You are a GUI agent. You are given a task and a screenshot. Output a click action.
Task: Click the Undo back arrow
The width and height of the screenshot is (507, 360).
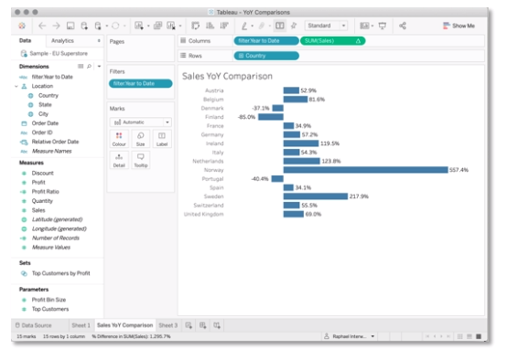[42, 26]
